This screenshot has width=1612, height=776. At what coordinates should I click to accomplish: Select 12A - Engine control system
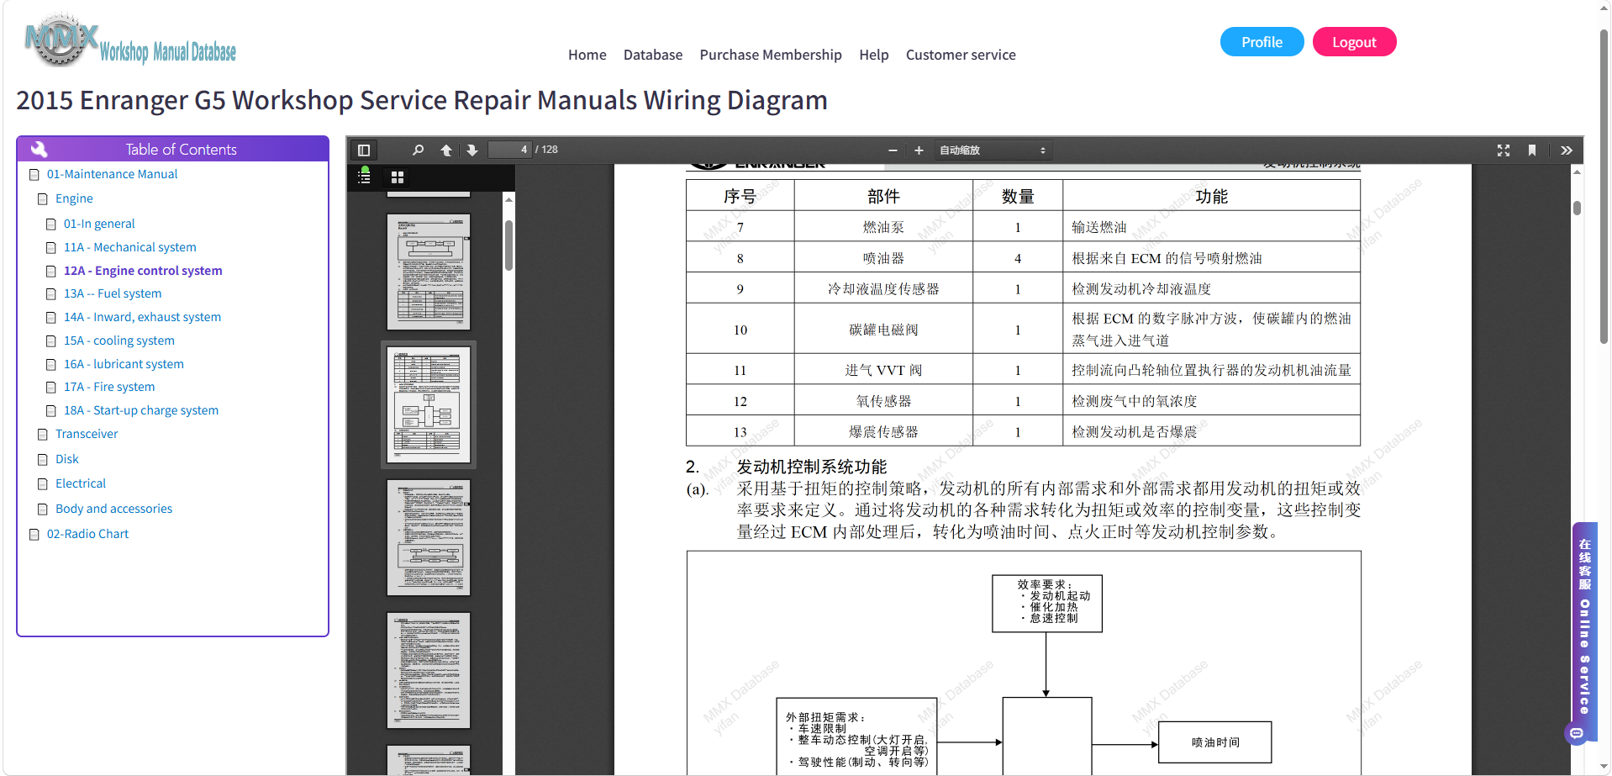pyautogui.click(x=143, y=271)
